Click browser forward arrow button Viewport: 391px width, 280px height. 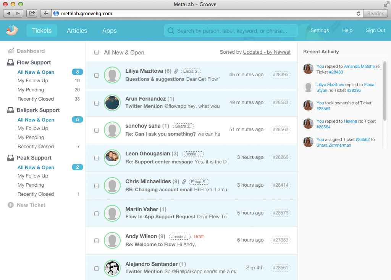point(18,13)
